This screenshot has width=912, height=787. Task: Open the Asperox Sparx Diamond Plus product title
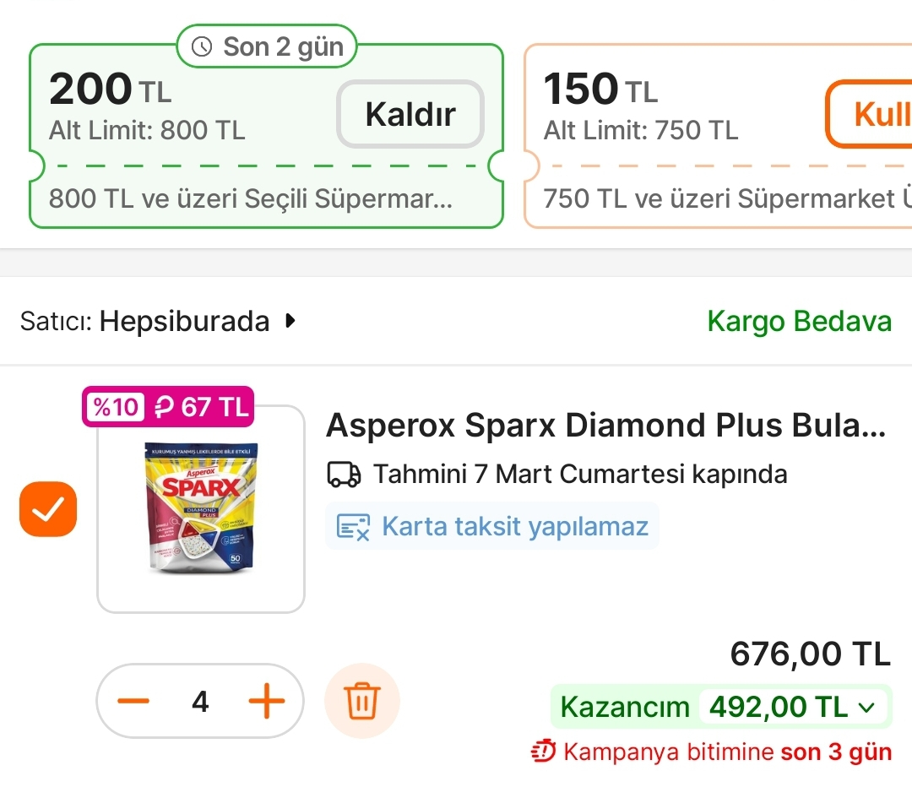(605, 426)
